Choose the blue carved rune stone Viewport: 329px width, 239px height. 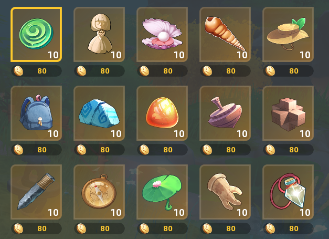click(99, 113)
